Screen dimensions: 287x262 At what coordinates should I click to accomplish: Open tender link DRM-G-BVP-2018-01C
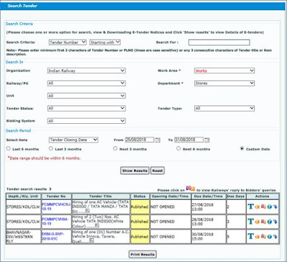[53, 236]
